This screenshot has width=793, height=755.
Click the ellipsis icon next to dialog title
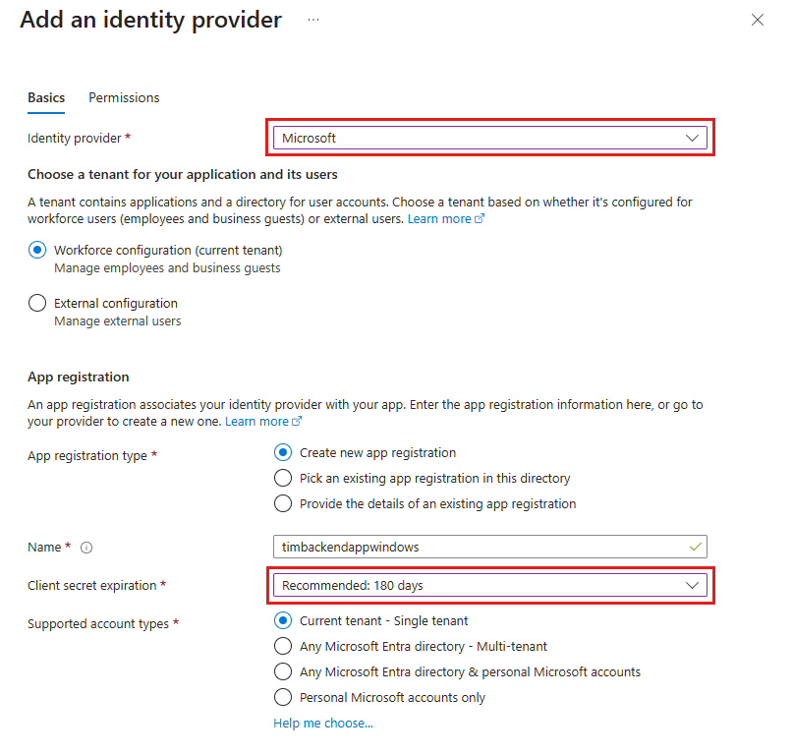pyautogui.click(x=312, y=20)
